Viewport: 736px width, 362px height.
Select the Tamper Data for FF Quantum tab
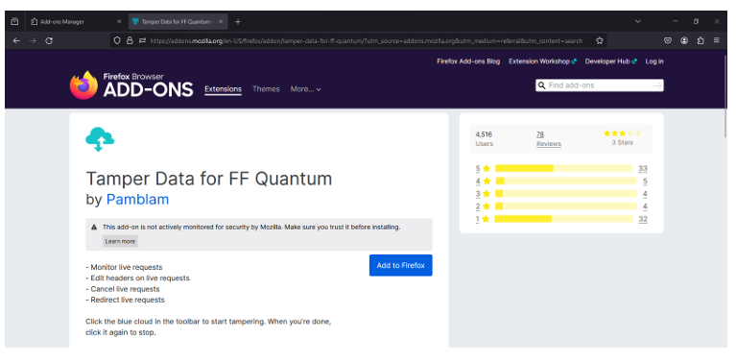178,21
